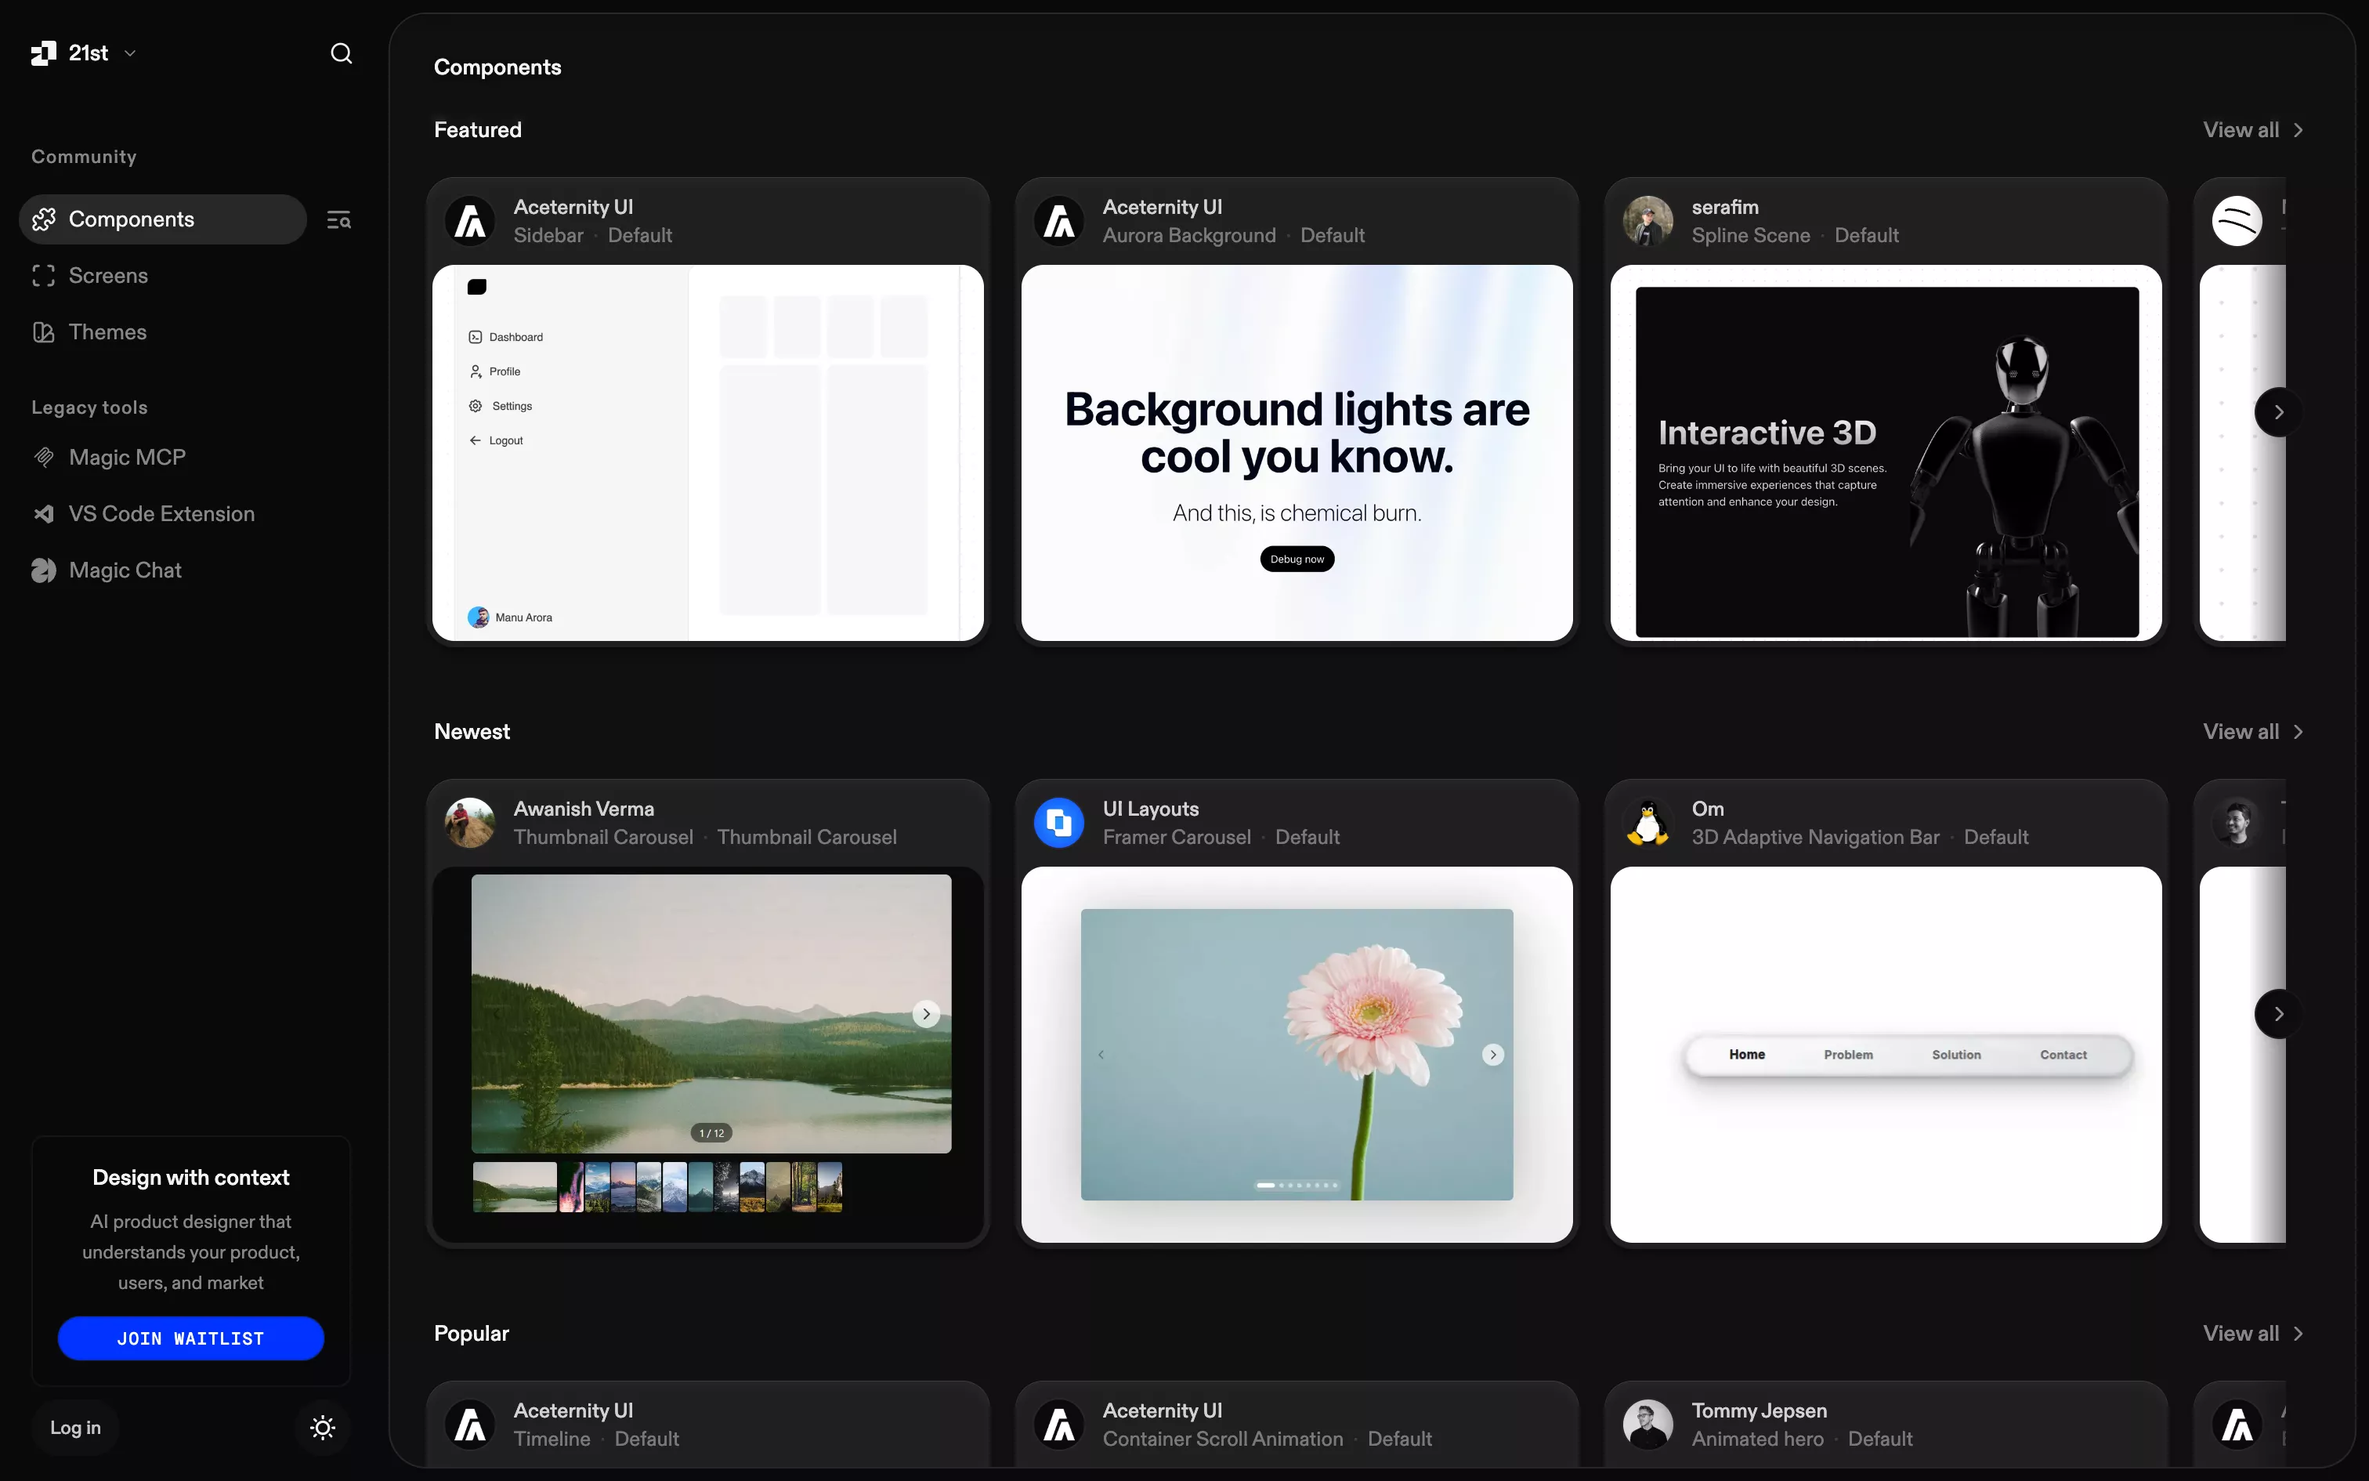2369x1481 pixels.
Task: Toggle the light theme sun icon
Action: [322, 1427]
